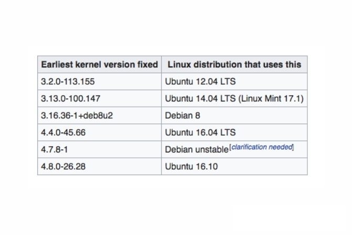Click the 3.13.0-100.147 version cell
Viewport: 352px width, 235px height.
pyautogui.click(x=99, y=98)
